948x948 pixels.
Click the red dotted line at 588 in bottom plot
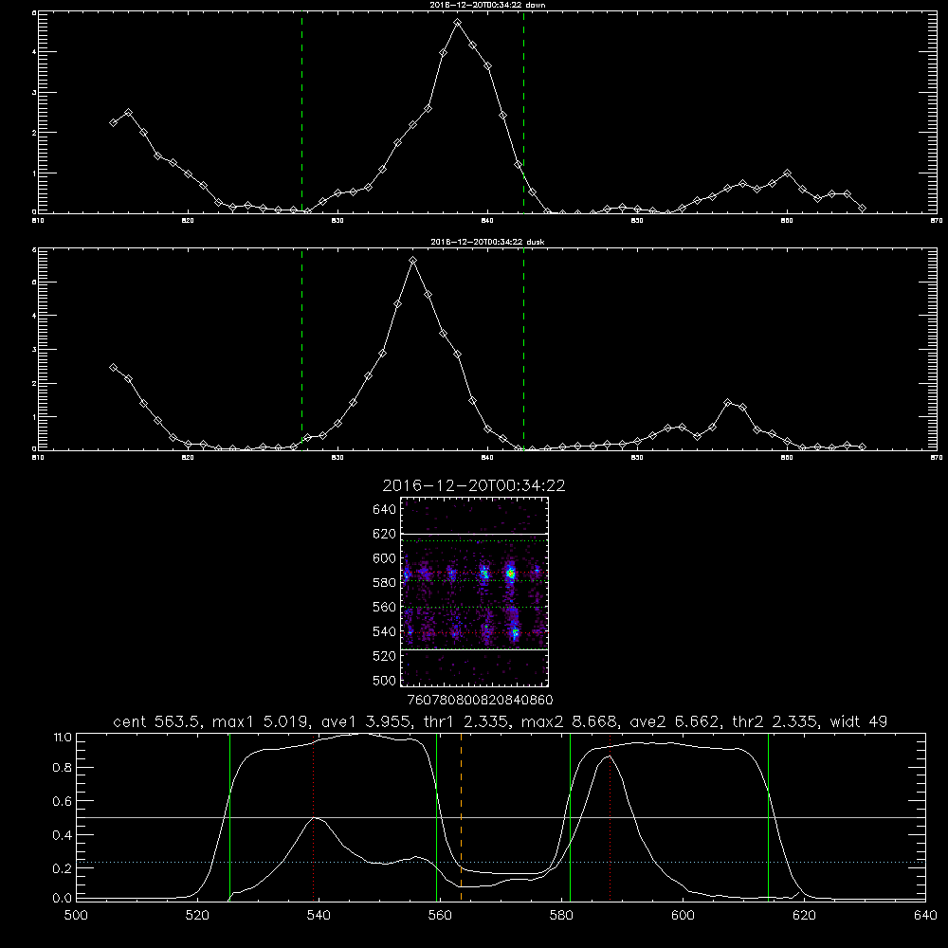610,817
